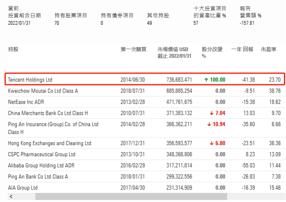This screenshot has width=286, height=202.
Task: Open Alibaba Group Holding Ltd ADR
Action: tap(42, 166)
